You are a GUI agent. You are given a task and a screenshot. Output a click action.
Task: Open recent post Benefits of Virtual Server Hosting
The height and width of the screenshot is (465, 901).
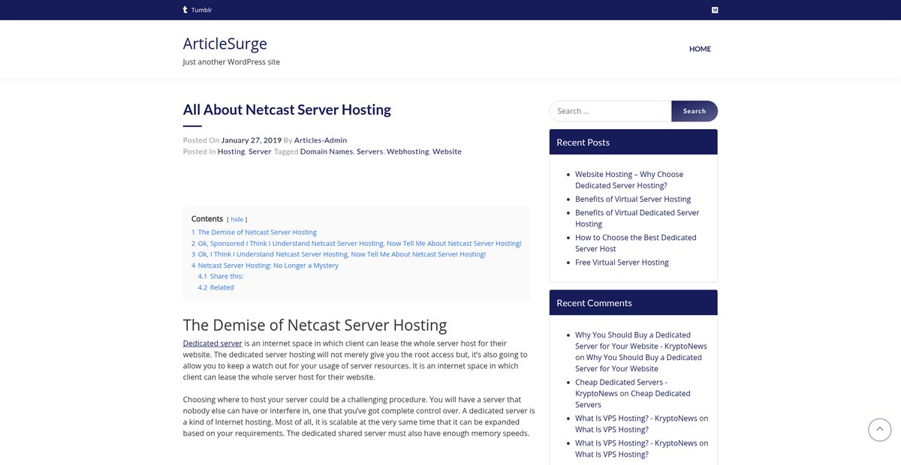pyautogui.click(x=633, y=199)
